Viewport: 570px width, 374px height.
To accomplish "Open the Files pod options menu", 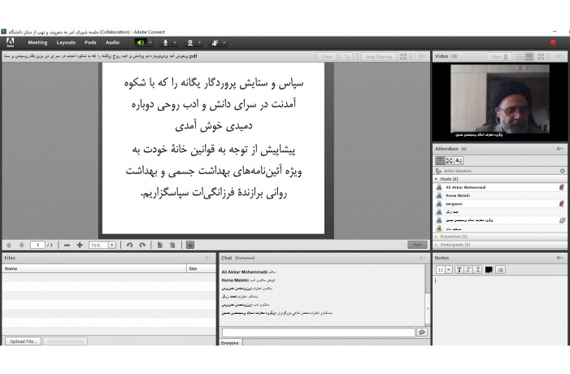I will coord(207,258).
